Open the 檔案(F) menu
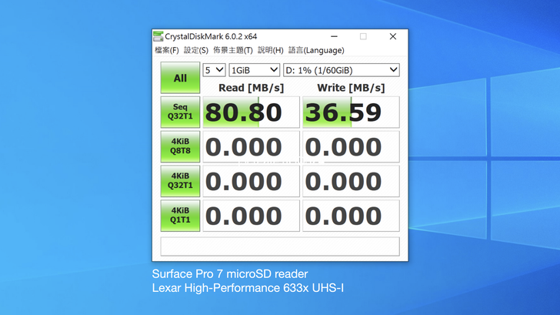Image resolution: width=560 pixels, height=315 pixels. click(167, 50)
